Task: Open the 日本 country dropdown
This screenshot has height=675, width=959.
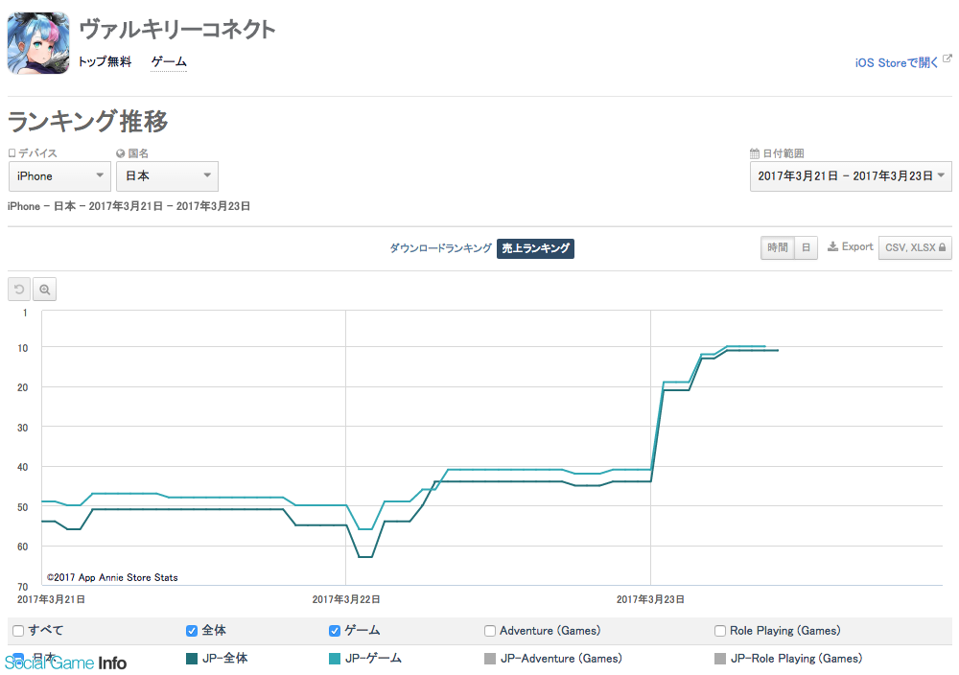Action: pyautogui.click(x=167, y=176)
